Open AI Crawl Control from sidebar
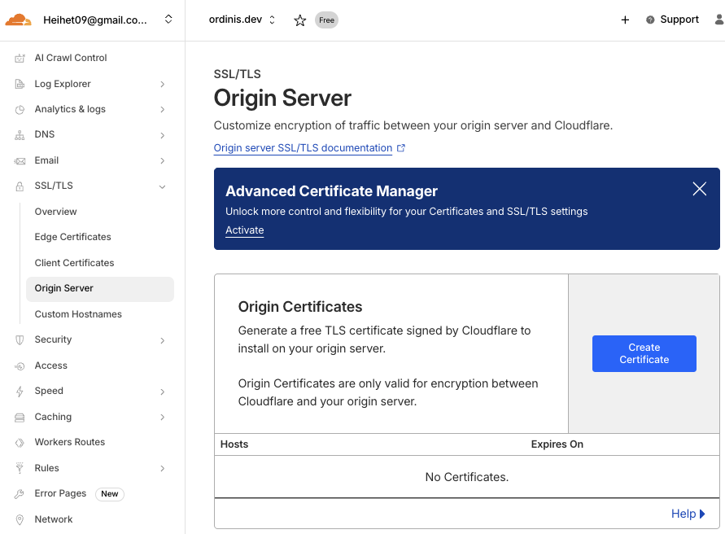This screenshot has width=725, height=534. pos(70,58)
